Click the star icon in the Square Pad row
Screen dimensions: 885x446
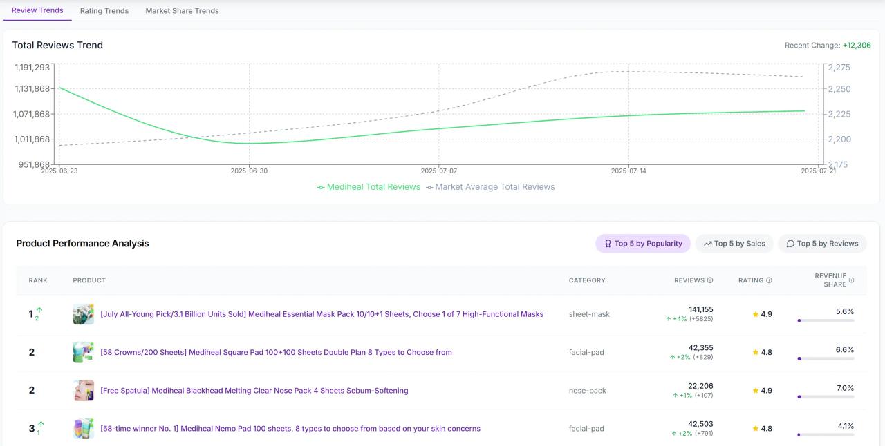coord(756,352)
